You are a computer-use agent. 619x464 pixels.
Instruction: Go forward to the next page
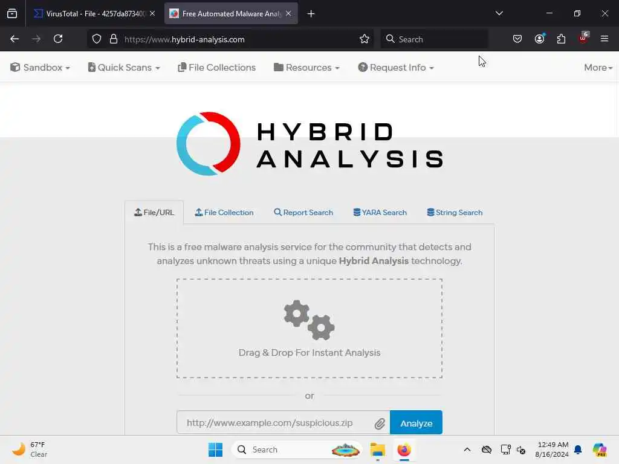pyautogui.click(x=36, y=39)
